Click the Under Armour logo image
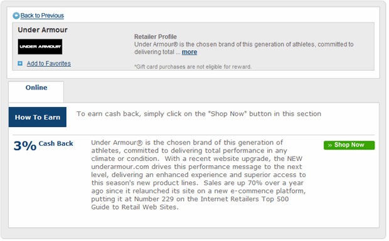This screenshot has width=389, height=241. point(40,46)
